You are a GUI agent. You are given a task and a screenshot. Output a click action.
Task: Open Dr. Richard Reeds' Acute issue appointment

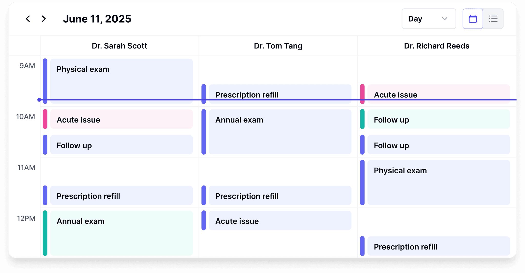(438, 94)
